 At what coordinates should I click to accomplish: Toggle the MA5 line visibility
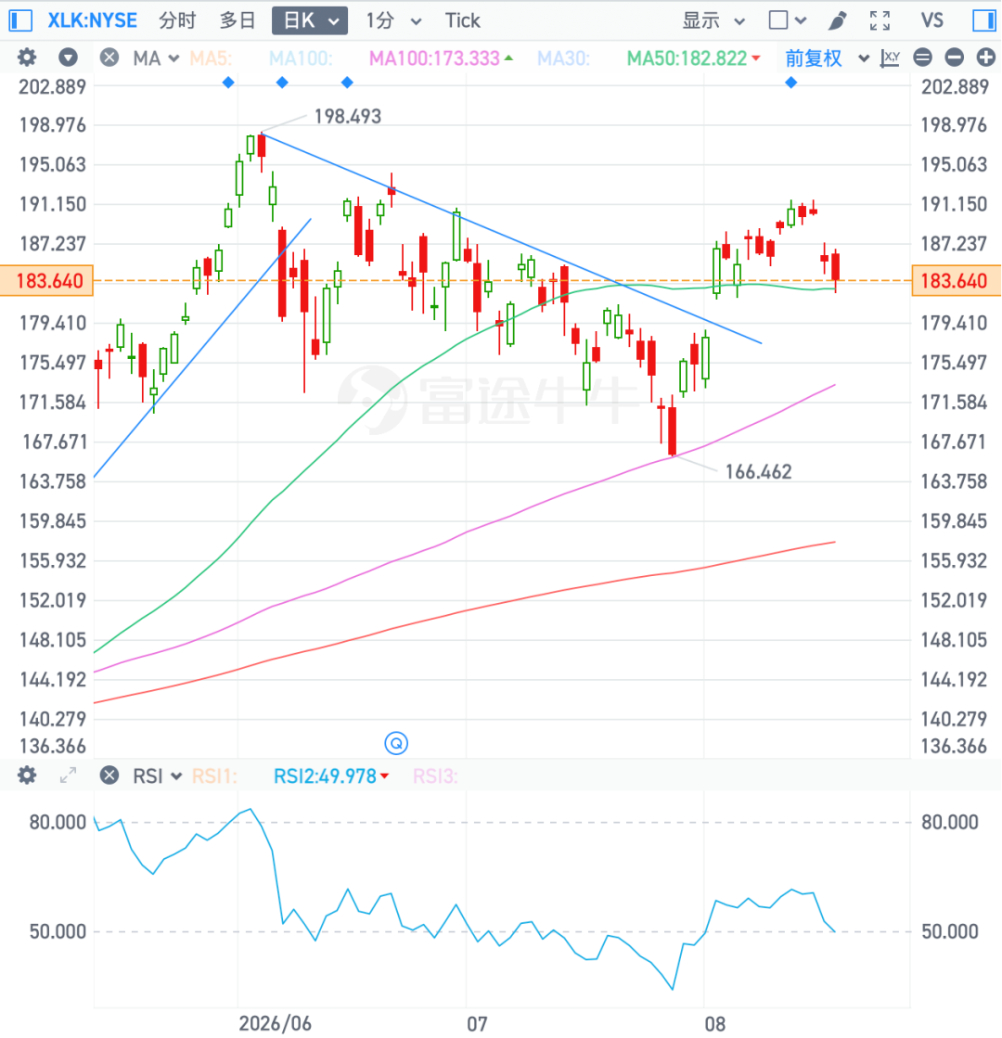click(x=211, y=58)
